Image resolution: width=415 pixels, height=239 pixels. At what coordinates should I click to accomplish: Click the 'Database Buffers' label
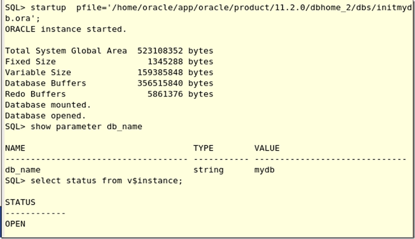tap(45, 83)
